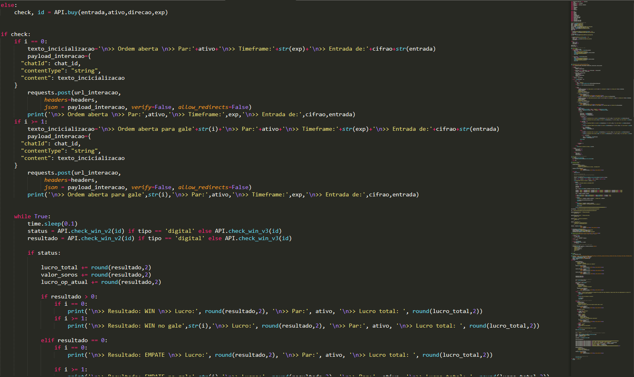Click the valor_soros increment line
Image resolution: width=634 pixels, height=377 pixels.
coord(96,275)
